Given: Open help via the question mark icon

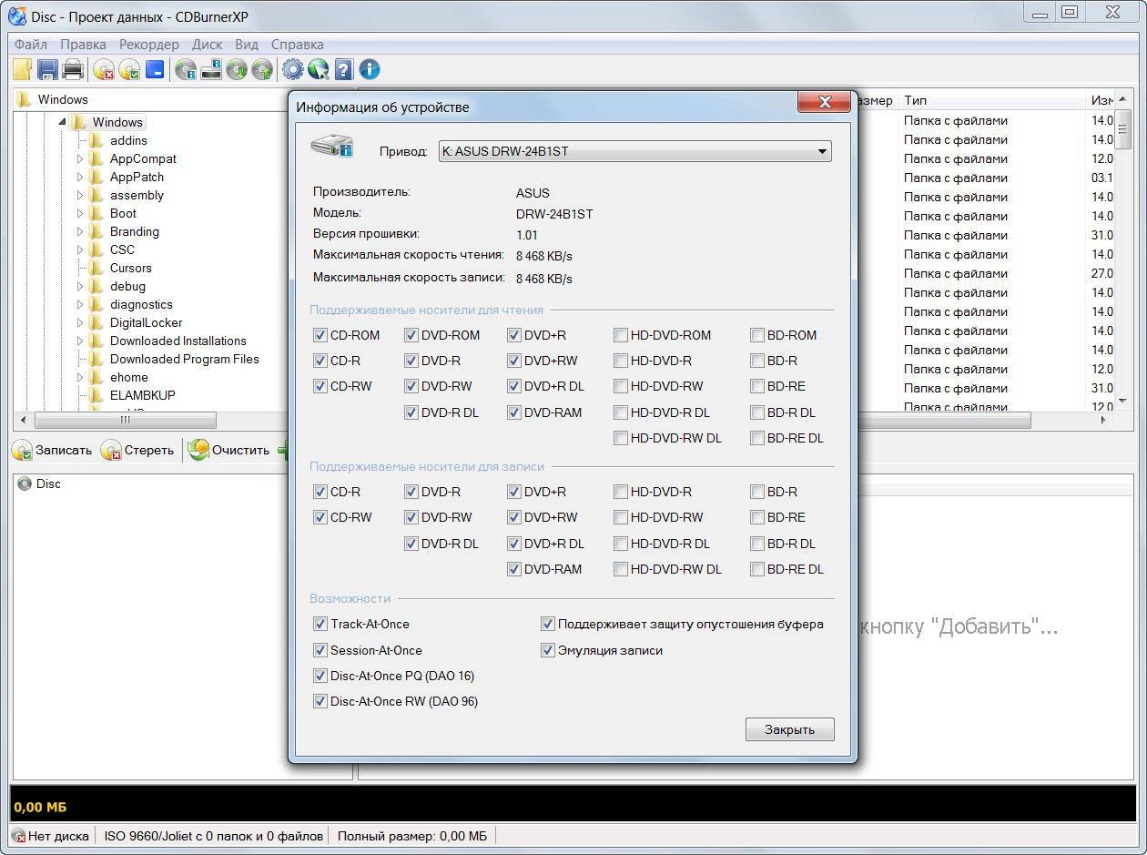Looking at the screenshot, I should tap(343, 69).
